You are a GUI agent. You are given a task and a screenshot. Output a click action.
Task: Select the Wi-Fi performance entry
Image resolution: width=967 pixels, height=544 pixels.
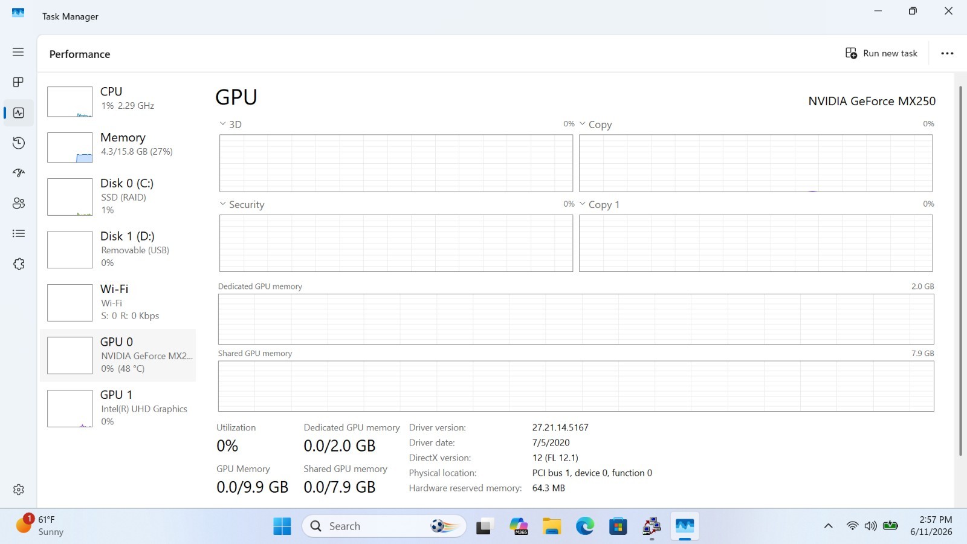click(118, 302)
